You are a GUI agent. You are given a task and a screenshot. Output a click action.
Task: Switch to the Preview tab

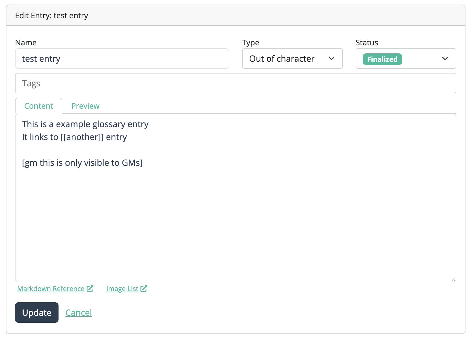85,106
